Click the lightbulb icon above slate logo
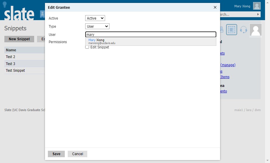The width and height of the screenshot is (270, 163). 5,4
